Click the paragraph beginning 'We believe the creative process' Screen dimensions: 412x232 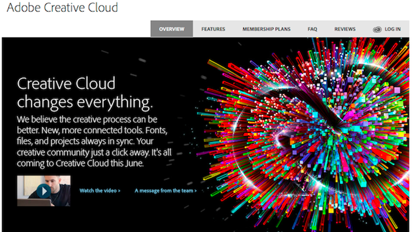[x=94, y=141]
